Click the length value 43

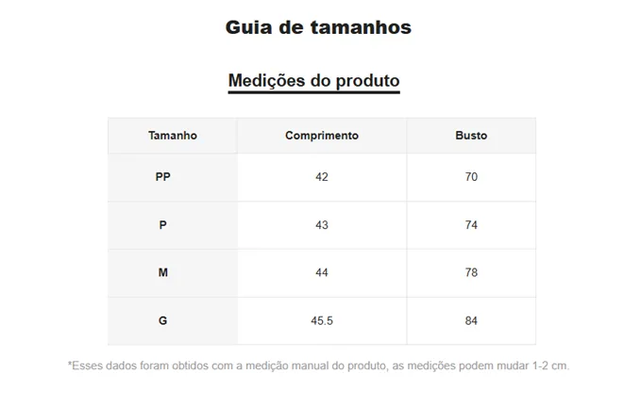click(x=322, y=225)
